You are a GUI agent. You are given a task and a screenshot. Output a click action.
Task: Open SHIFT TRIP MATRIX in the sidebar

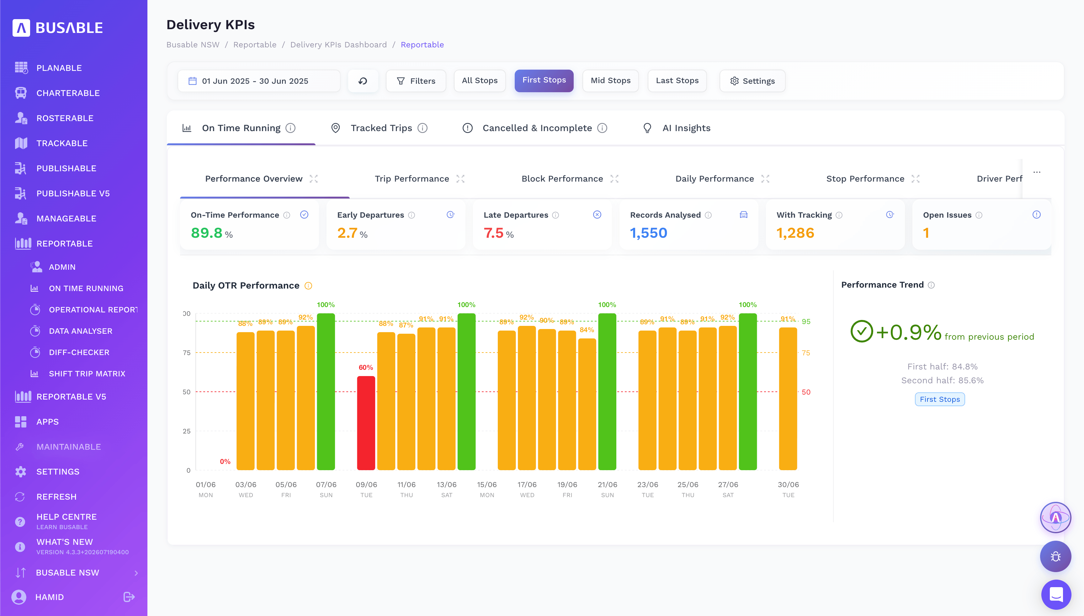87,374
